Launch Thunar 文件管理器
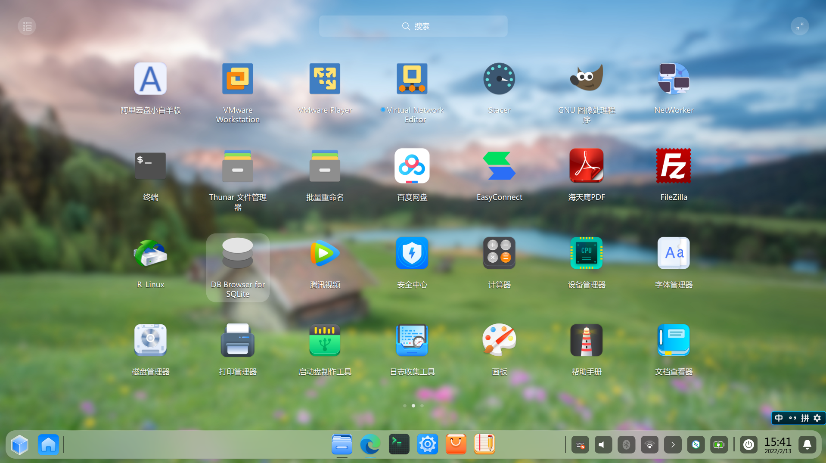 point(238,166)
